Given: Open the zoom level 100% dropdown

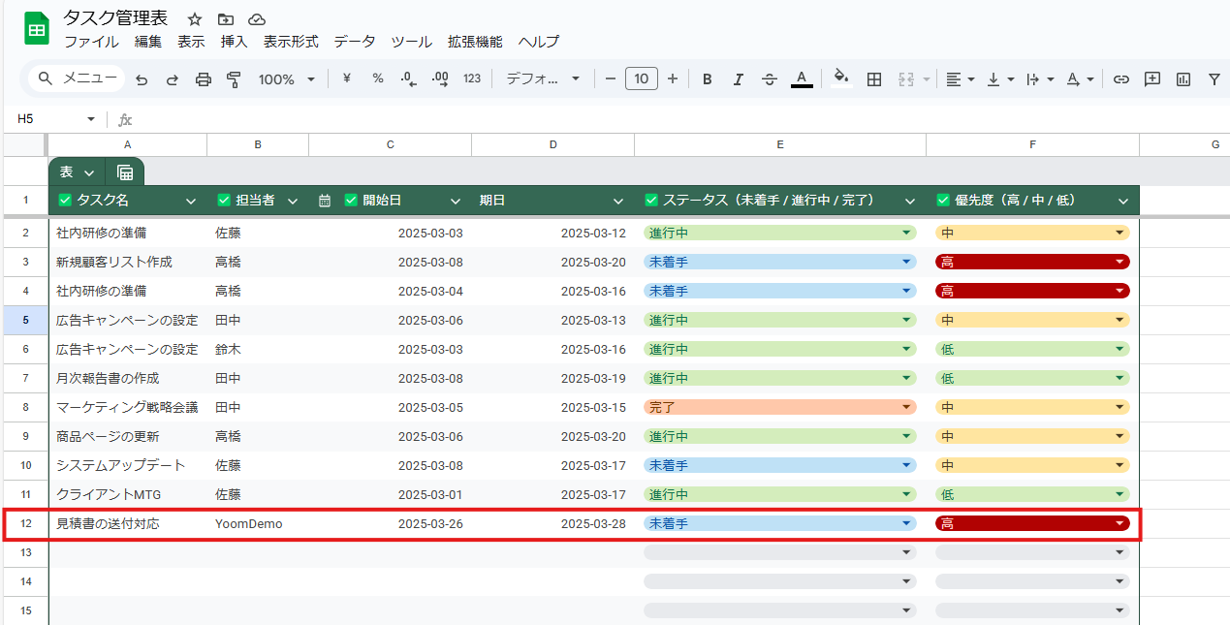Looking at the screenshot, I should (287, 79).
